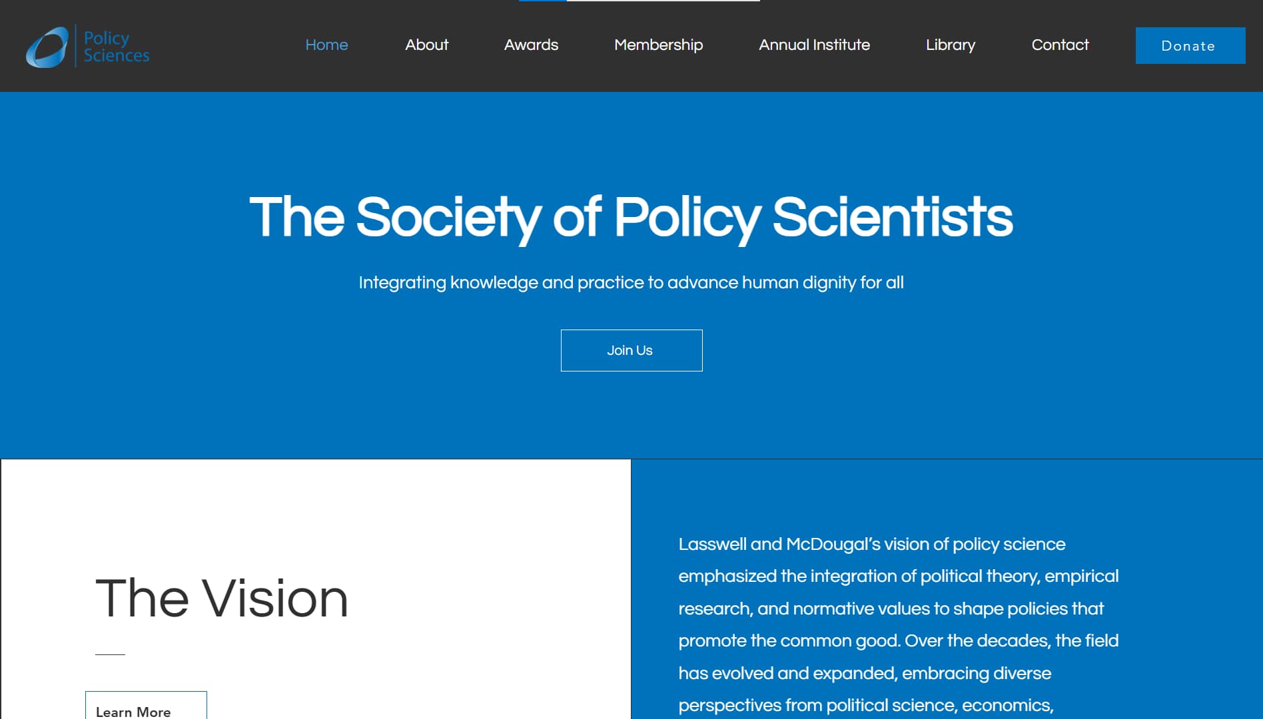
Task: Open the Membership menu item
Action: coord(658,45)
